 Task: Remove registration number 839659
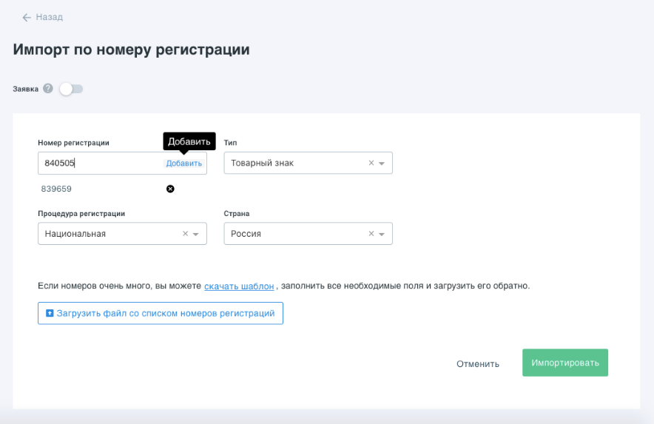(170, 189)
